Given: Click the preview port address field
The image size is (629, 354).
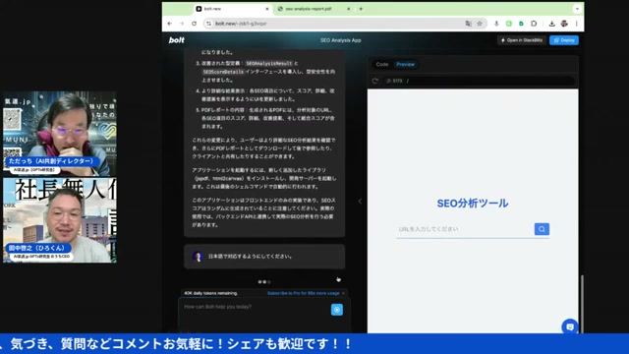Looking at the screenshot, I should point(478,81).
